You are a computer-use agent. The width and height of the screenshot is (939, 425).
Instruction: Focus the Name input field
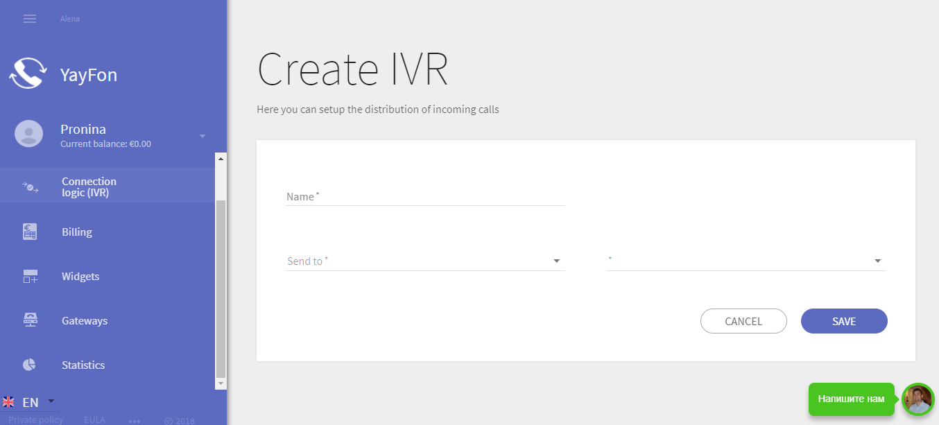[x=425, y=197]
